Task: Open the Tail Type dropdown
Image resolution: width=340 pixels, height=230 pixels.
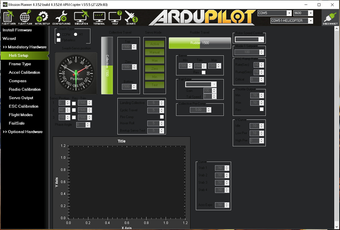Action: pyautogui.click(x=201, y=84)
